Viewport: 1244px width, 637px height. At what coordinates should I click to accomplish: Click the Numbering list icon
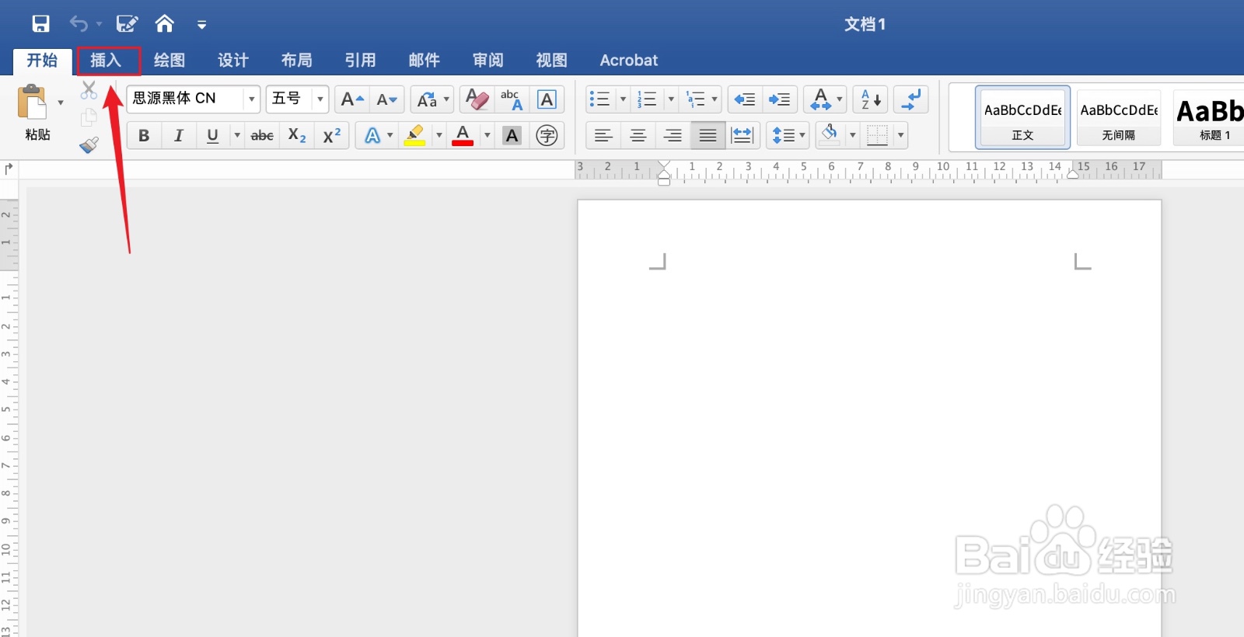(x=647, y=99)
